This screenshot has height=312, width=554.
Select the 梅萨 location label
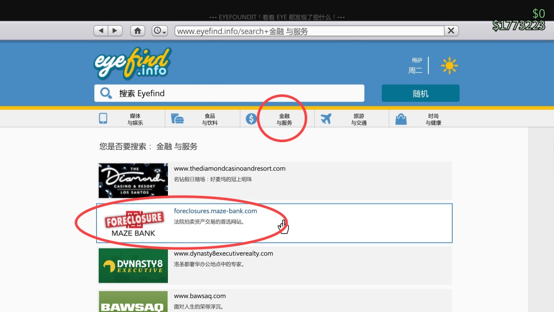[417, 60]
